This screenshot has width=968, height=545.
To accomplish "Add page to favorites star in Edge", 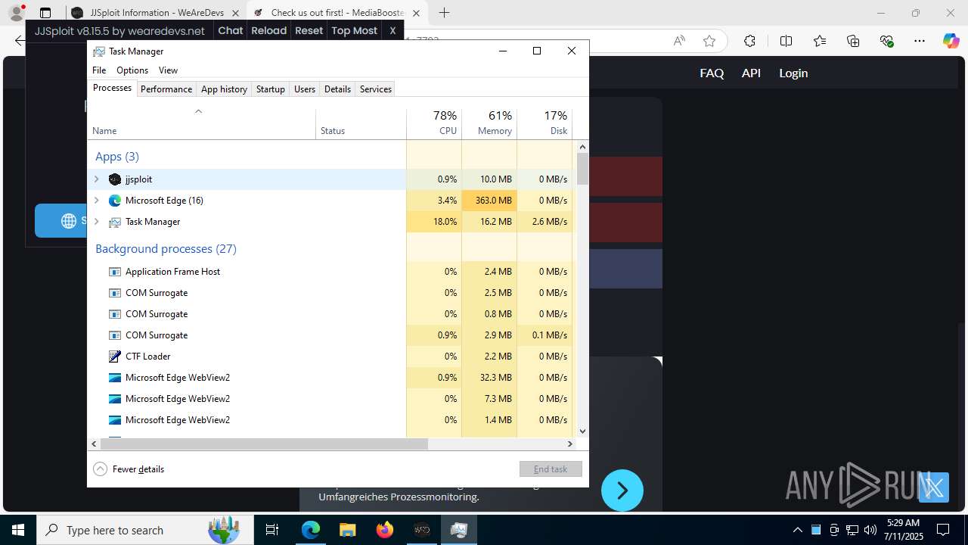I will coord(709,41).
